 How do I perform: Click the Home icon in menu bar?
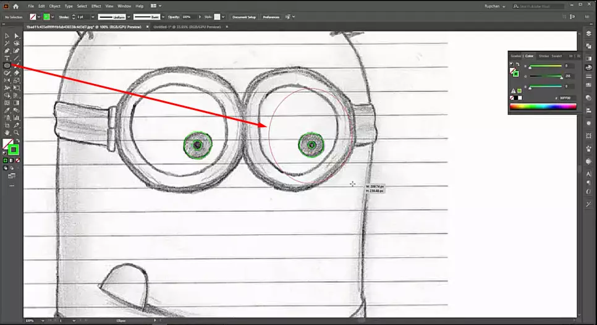point(15,6)
